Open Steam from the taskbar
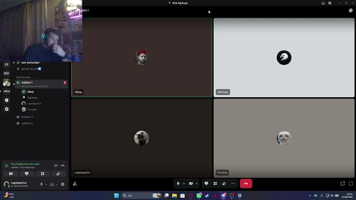This screenshot has height=200, width=356. tap(207, 196)
